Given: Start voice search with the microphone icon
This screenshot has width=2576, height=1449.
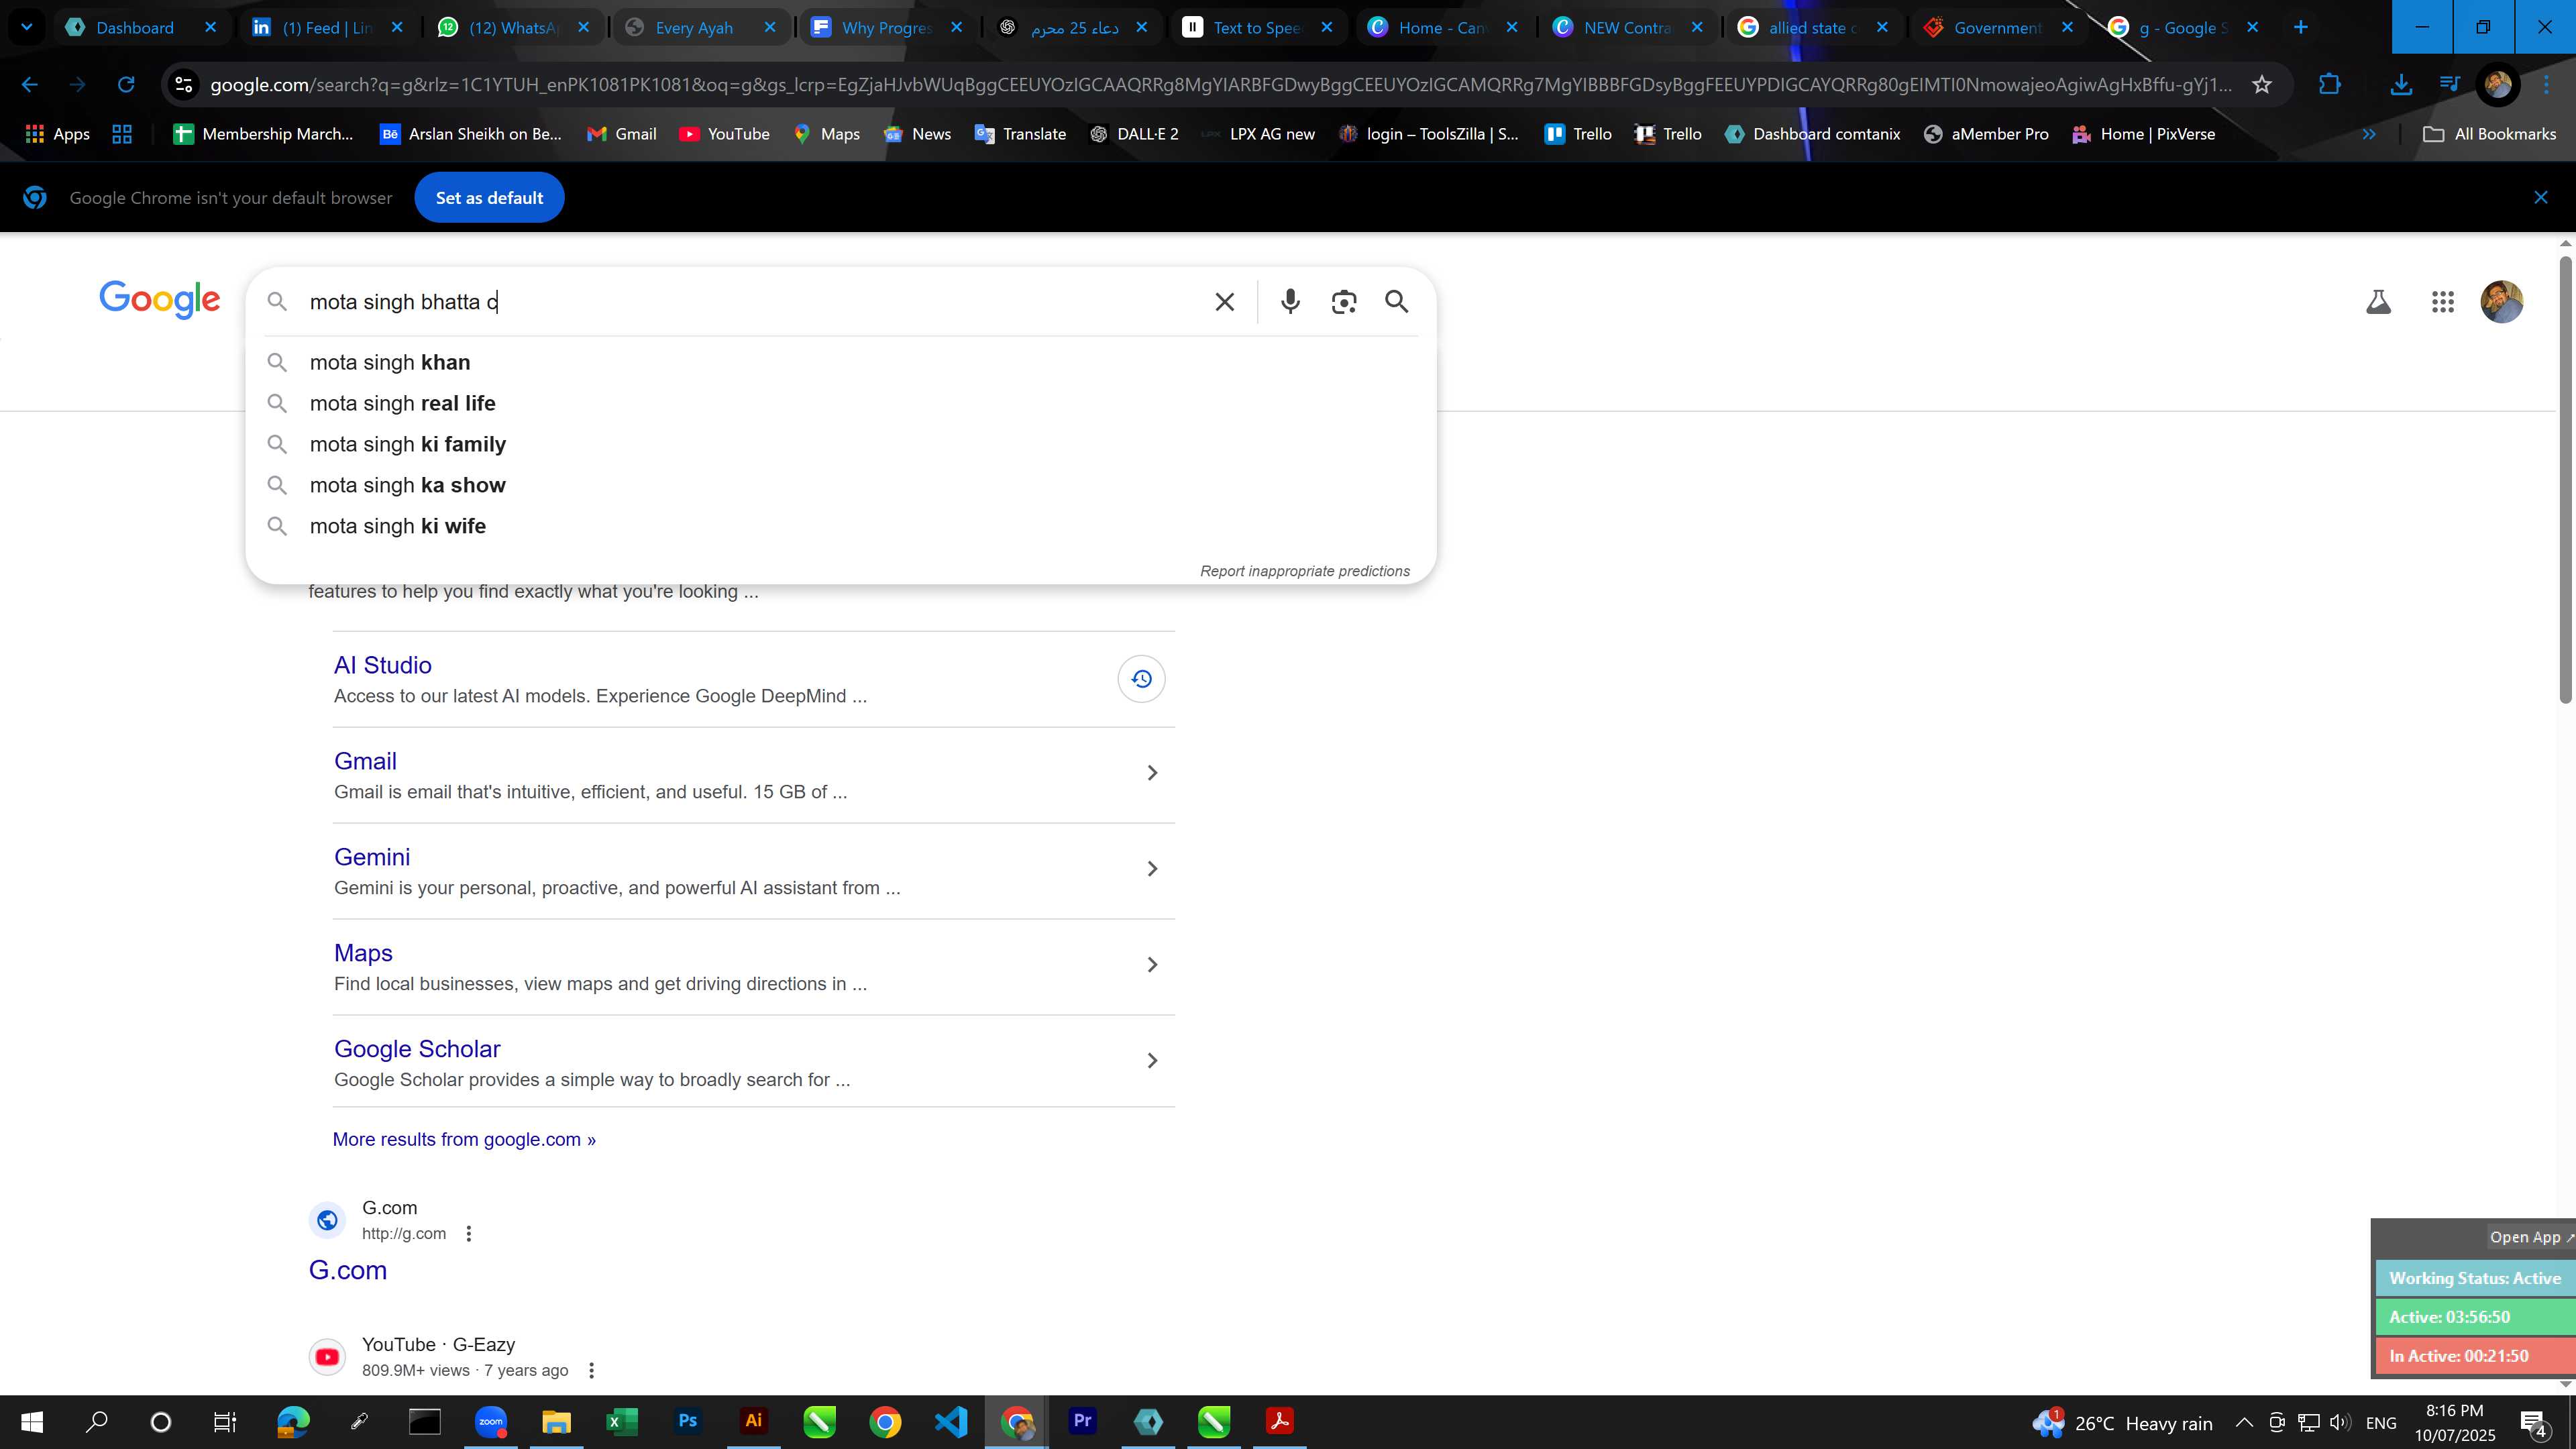Looking at the screenshot, I should coord(1290,302).
